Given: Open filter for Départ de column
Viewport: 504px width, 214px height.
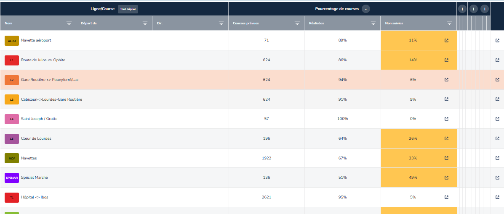Looking at the screenshot, I should 145,23.
